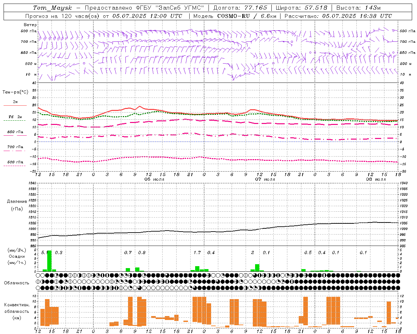Click the 'Широта: 57.518' latitude value
417x334 pixels.
[x=301, y=8]
